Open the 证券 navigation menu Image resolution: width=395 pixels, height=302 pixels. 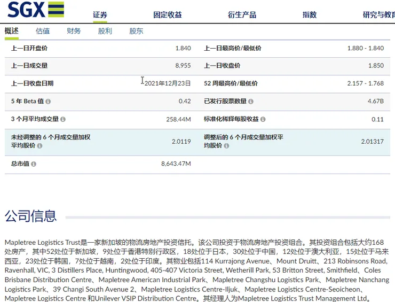click(100, 15)
